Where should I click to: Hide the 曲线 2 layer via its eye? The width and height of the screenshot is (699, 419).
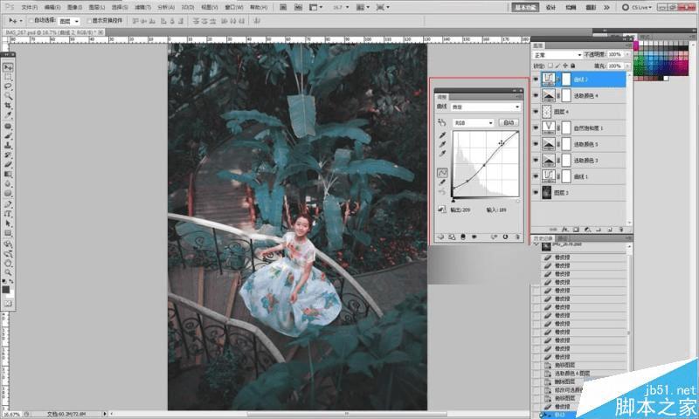click(536, 79)
